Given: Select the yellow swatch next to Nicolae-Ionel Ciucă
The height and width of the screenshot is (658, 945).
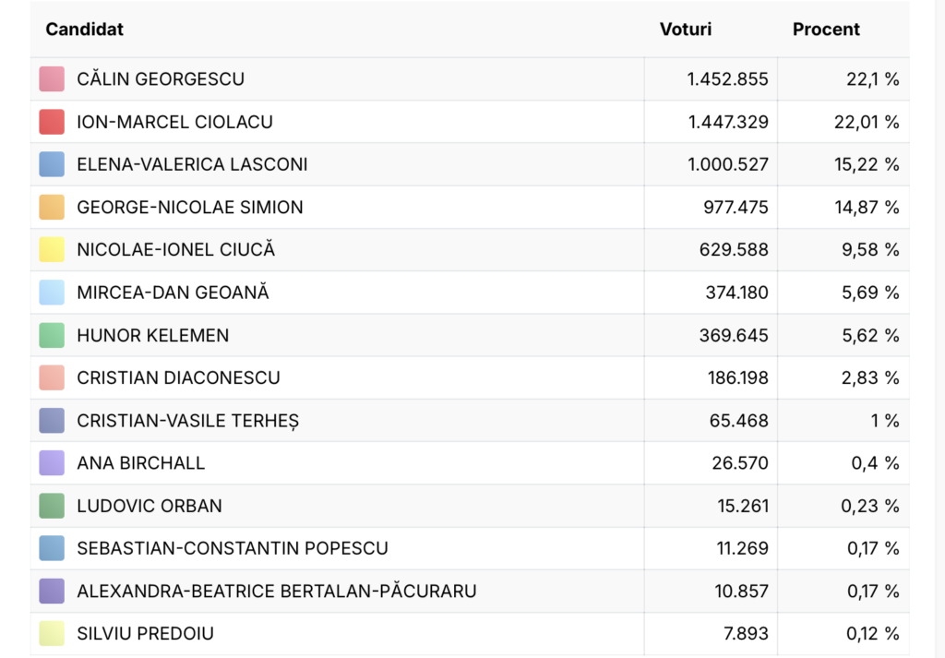Looking at the screenshot, I should [52, 249].
